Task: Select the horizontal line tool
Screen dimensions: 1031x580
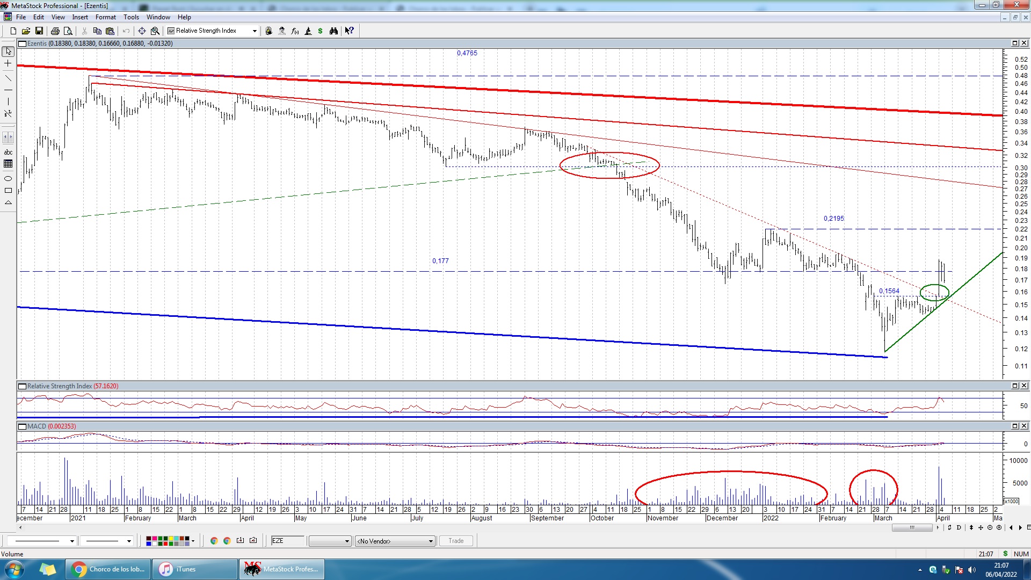Action: pos(8,90)
